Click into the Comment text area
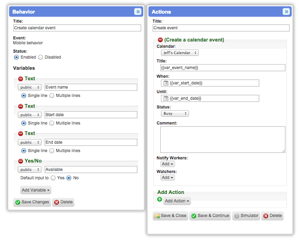 coord(223,140)
